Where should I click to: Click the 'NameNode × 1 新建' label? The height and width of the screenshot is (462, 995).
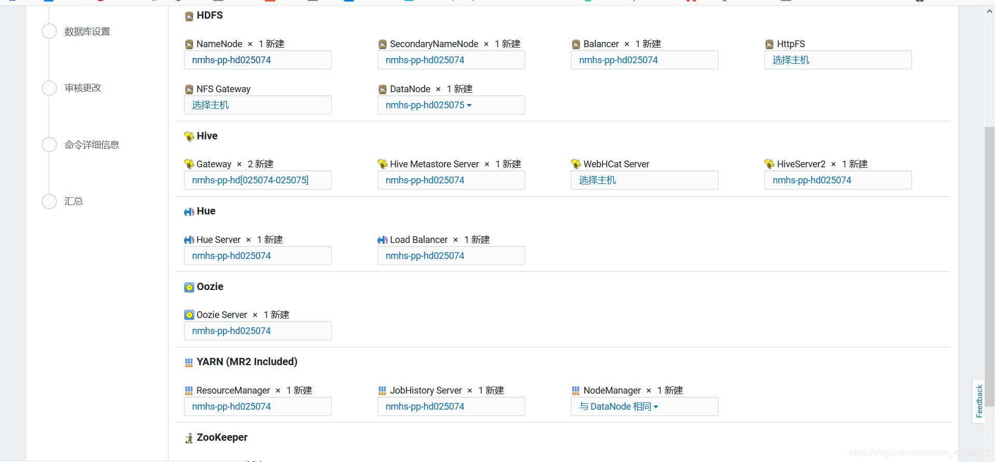click(x=240, y=44)
